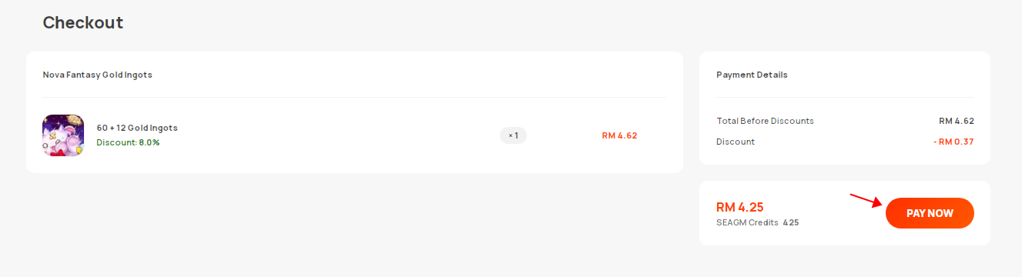Click the Discount: 8.0% label

[128, 142]
